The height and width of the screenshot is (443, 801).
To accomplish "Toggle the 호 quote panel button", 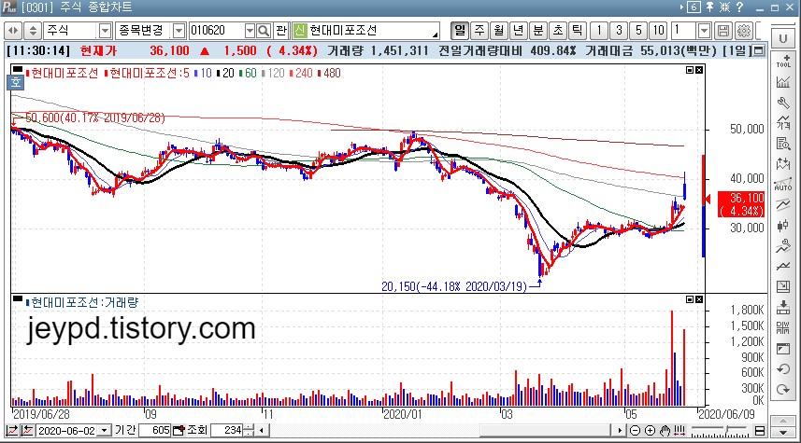I will click(16, 82).
